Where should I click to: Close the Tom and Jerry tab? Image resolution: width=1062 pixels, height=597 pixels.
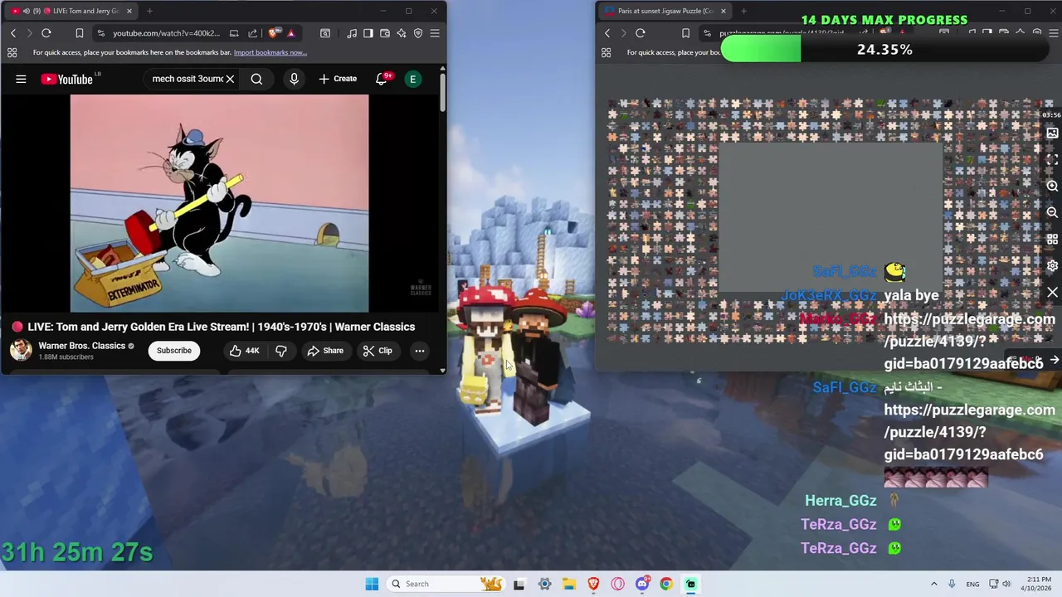pyautogui.click(x=129, y=11)
